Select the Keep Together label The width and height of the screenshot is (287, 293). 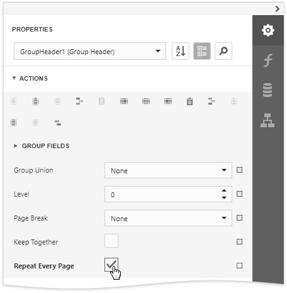point(36,242)
